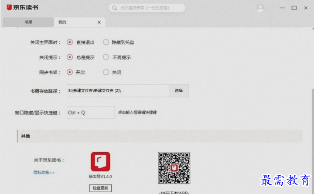This screenshot has height=194, width=314.
Task: Click the 检查更新 button
Action: pos(100,188)
